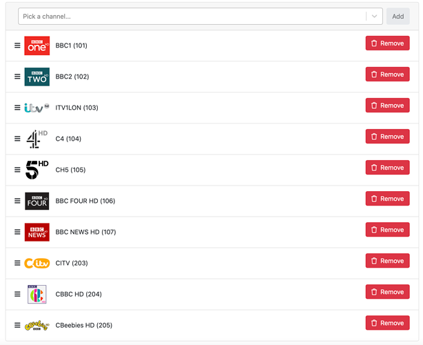Open the channel picker dropdown arrow

[x=374, y=17]
